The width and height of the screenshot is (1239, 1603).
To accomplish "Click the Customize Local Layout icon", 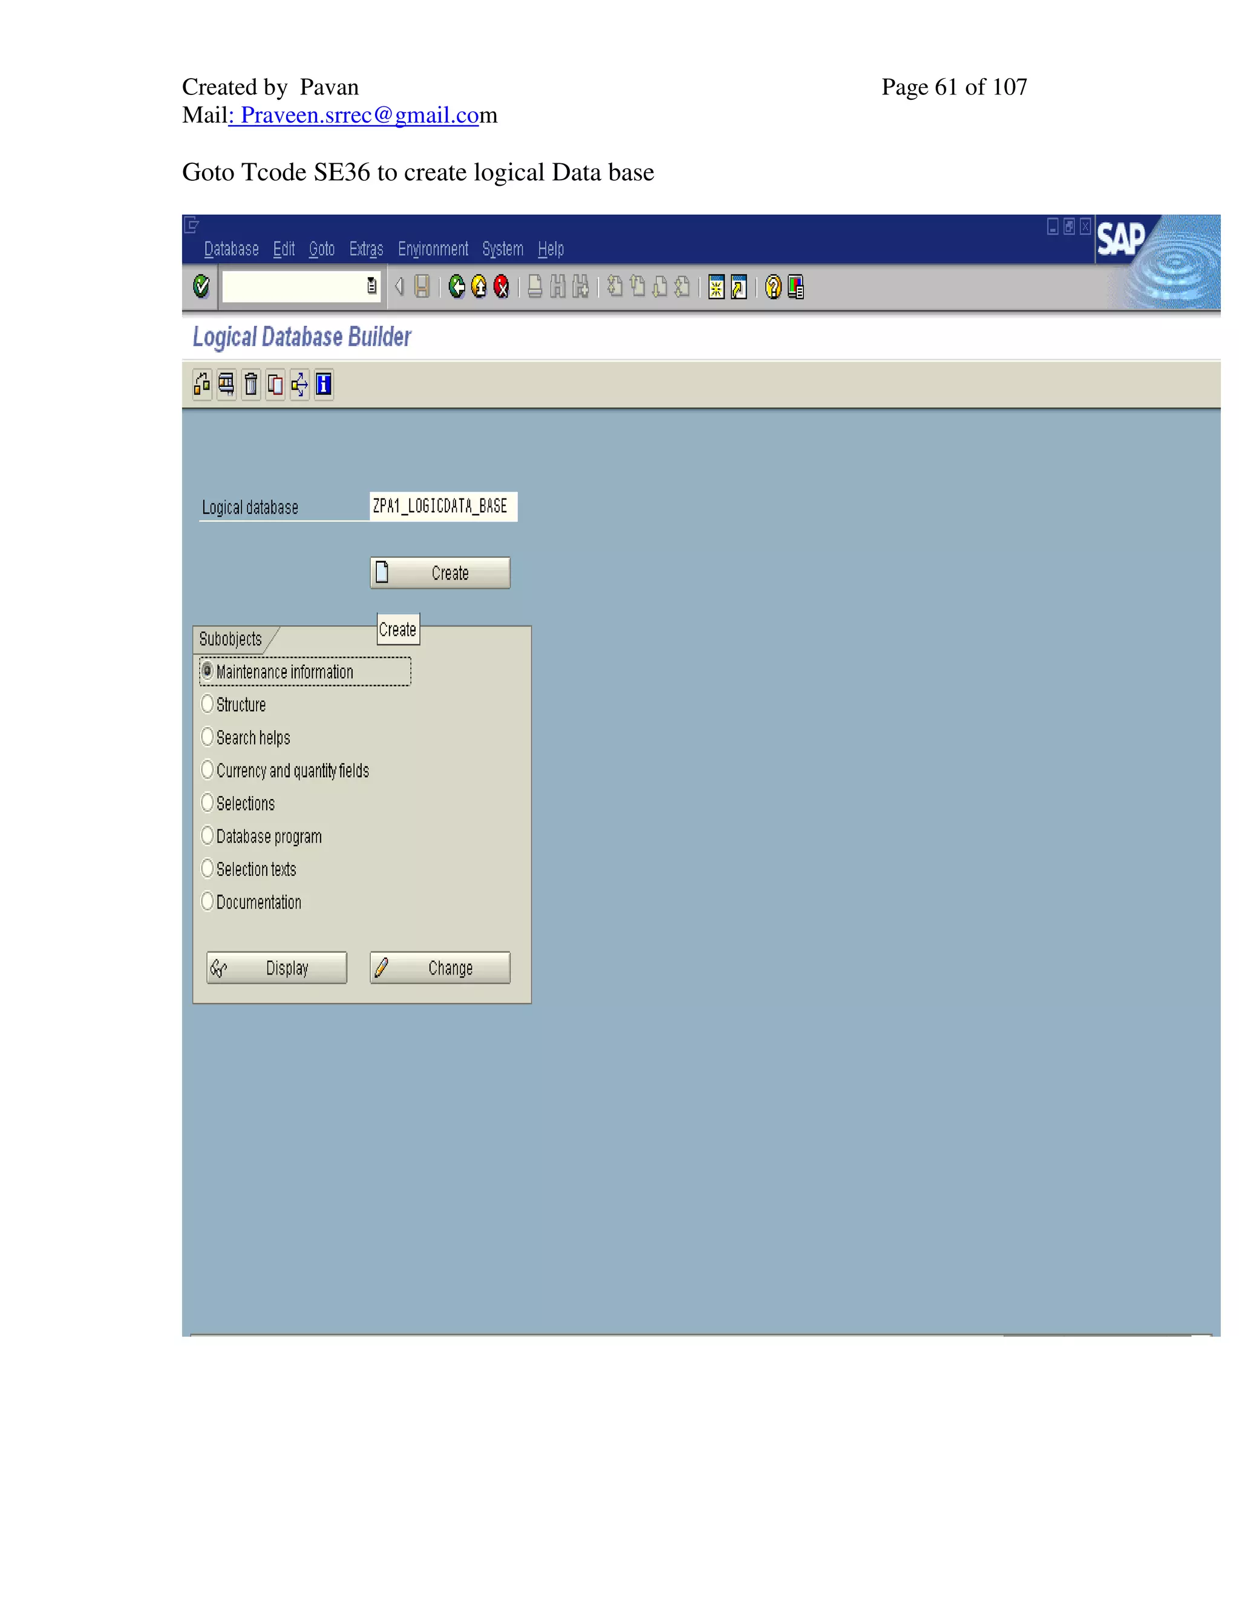I will pos(796,287).
